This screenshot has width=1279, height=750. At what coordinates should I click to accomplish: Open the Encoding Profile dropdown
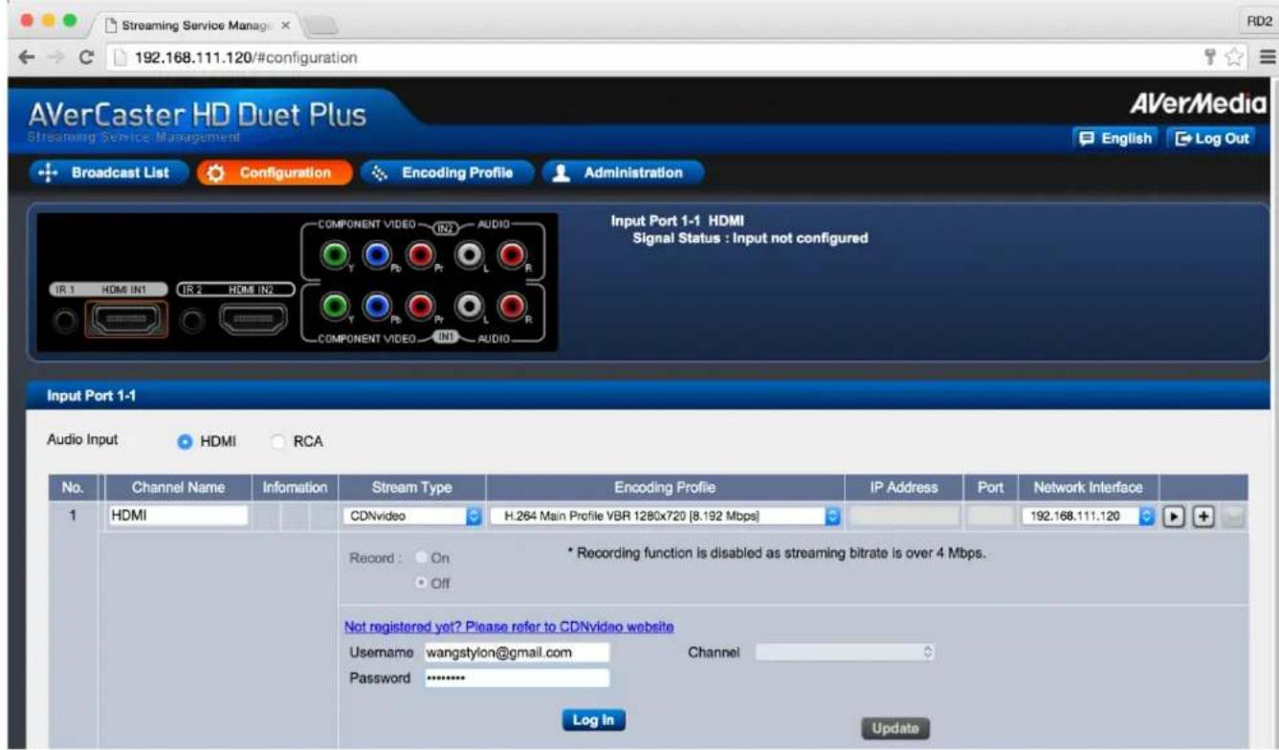point(665,517)
